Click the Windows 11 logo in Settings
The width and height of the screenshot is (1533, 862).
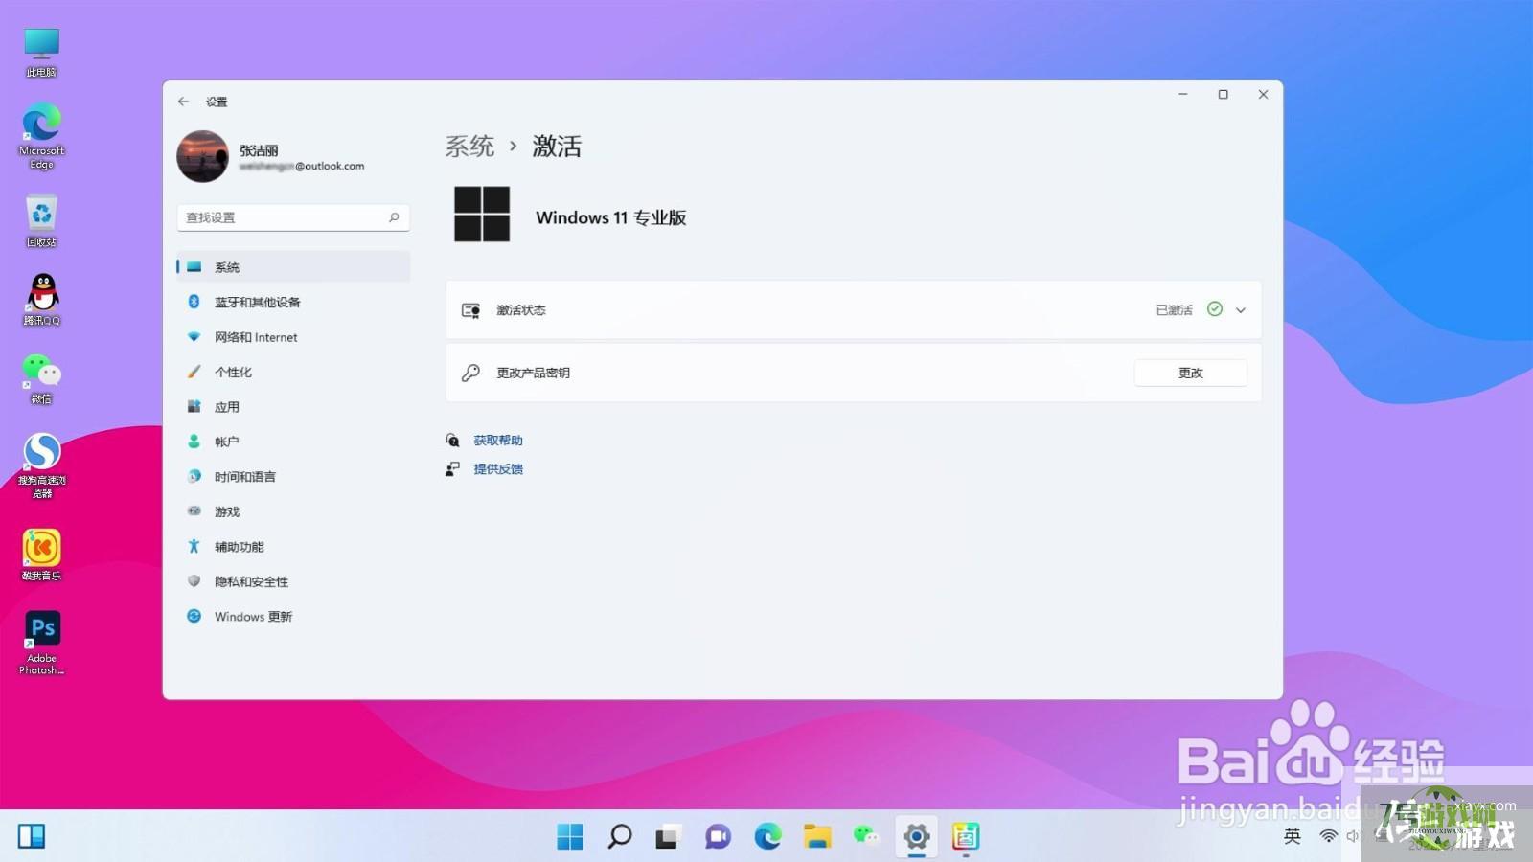click(482, 214)
